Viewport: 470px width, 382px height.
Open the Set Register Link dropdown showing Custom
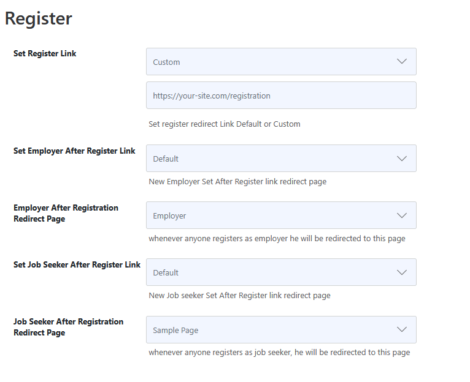pyautogui.click(x=281, y=62)
